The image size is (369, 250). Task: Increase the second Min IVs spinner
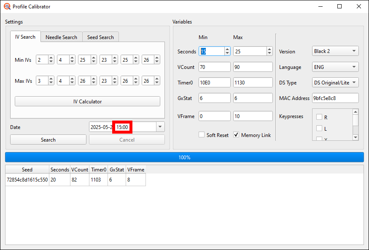(73, 58)
